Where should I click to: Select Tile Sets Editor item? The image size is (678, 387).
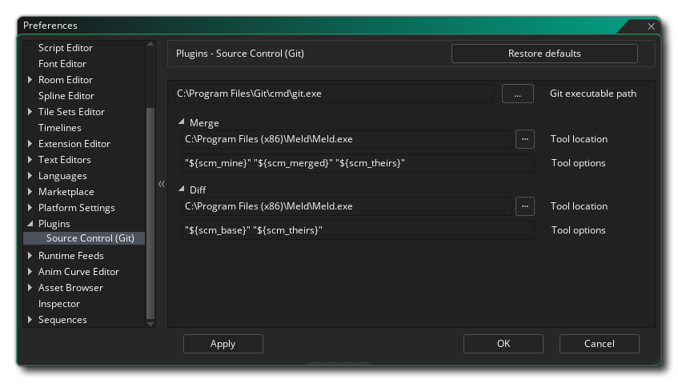pos(71,112)
